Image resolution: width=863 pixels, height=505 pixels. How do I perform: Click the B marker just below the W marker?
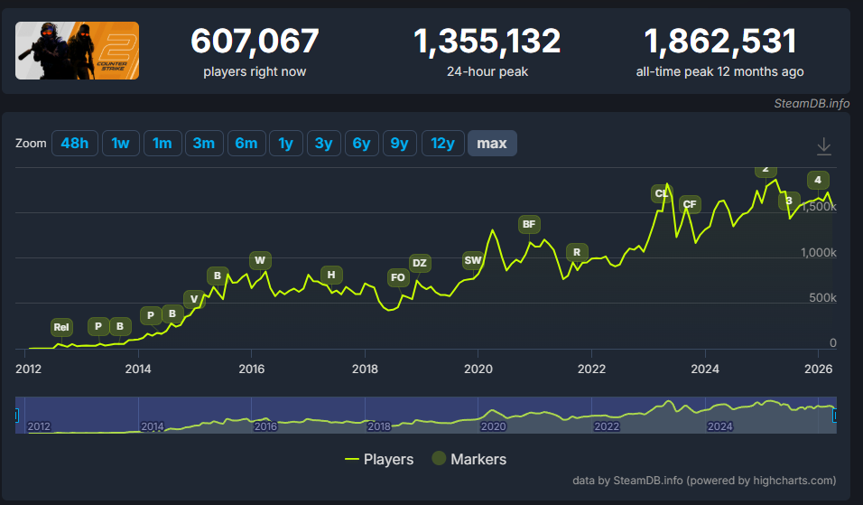[x=218, y=276]
